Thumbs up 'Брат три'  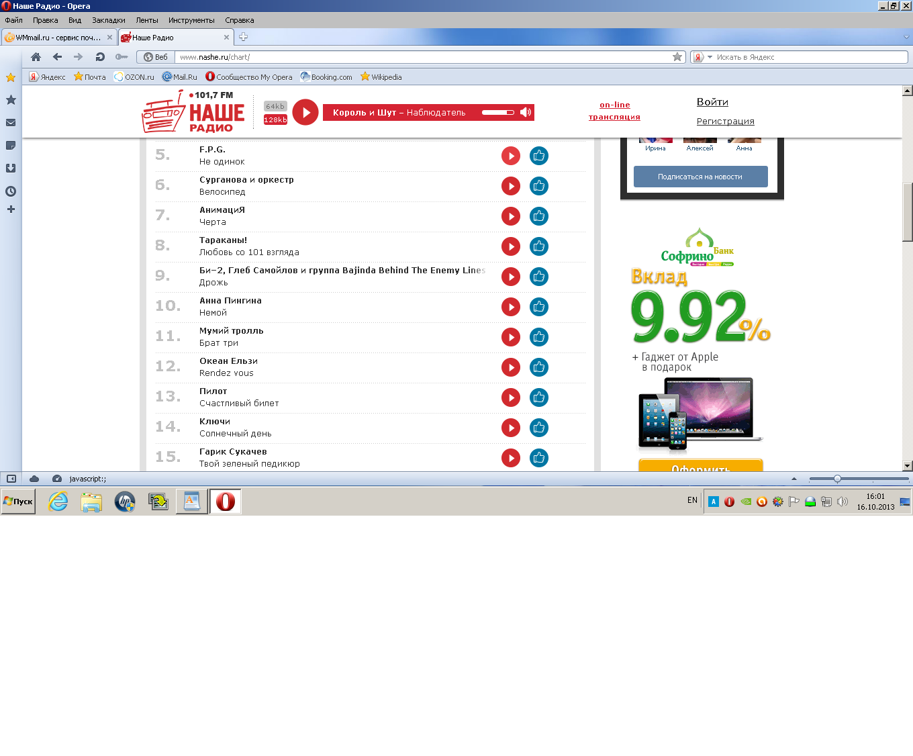[x=539, y=337]
